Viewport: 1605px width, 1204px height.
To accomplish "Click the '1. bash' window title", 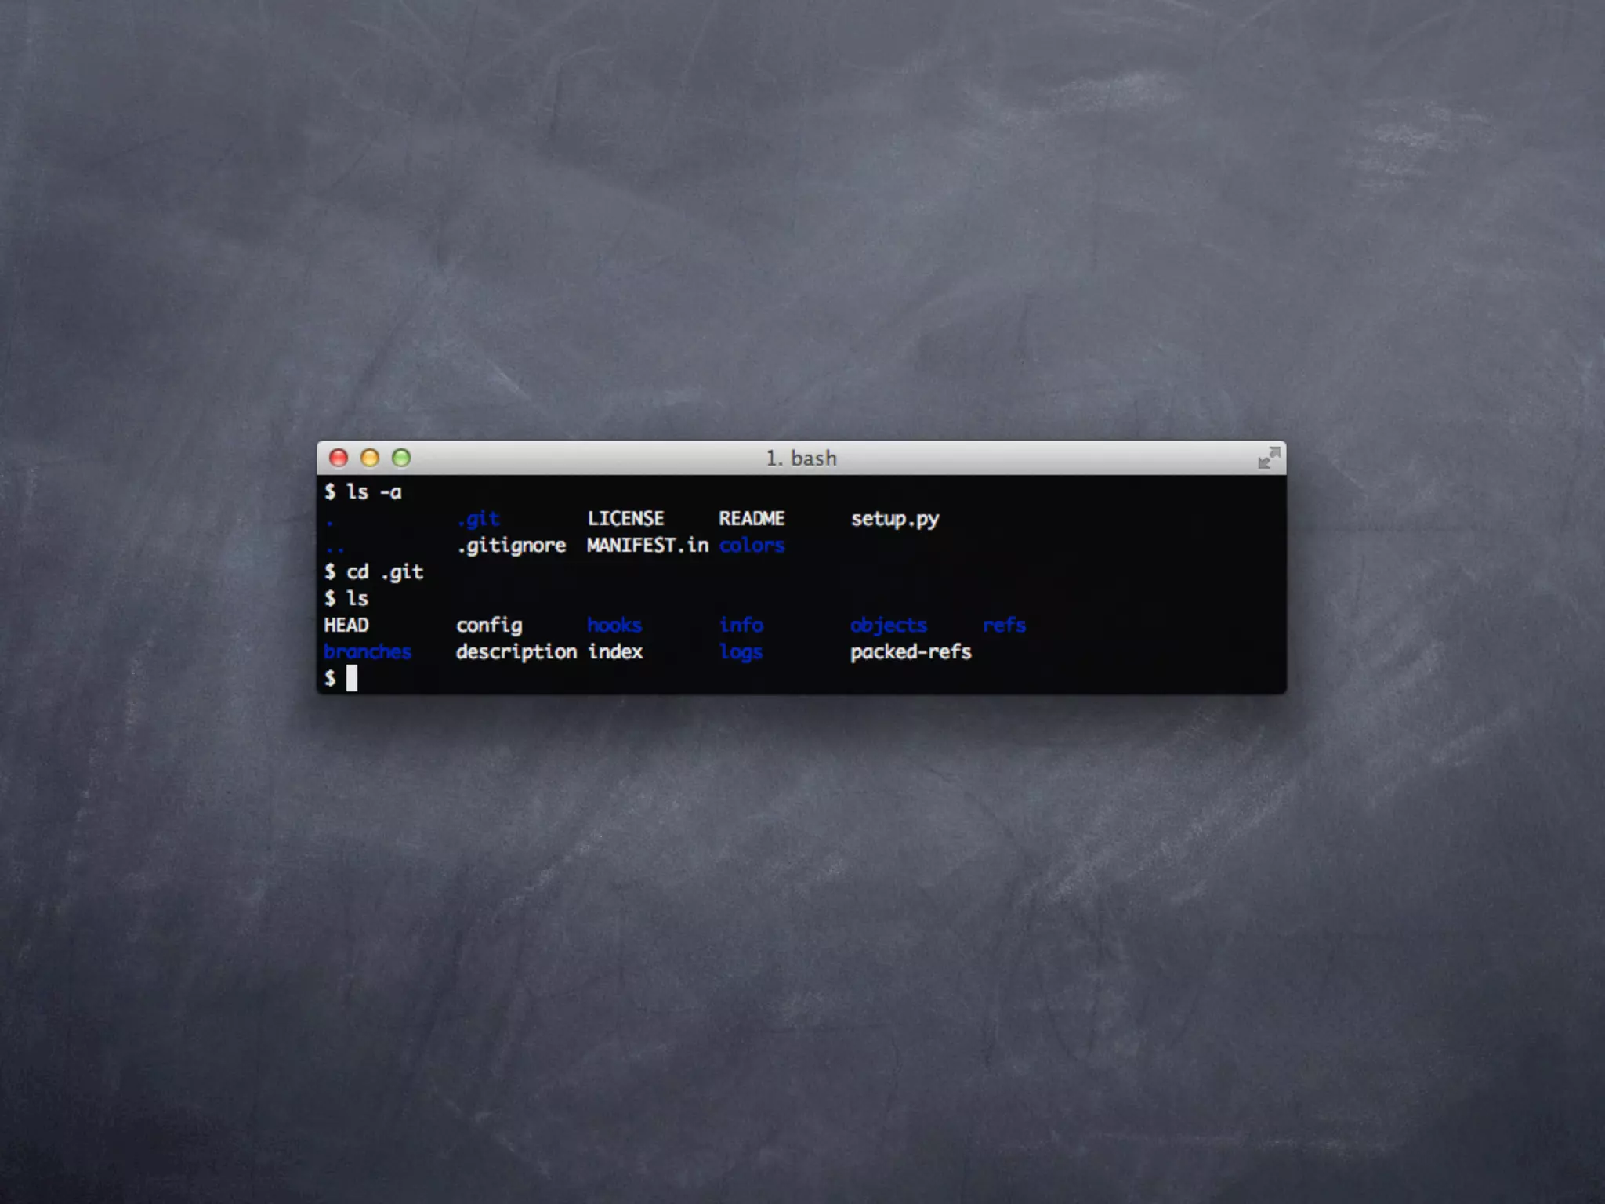I will (801, 458).
